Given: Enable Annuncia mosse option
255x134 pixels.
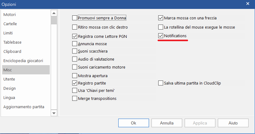Looking at the screenshot, I should tap(75, 44).
